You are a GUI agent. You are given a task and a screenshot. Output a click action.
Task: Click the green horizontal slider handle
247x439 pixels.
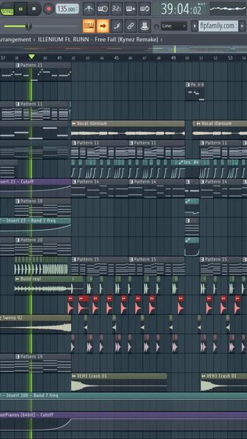(x=28, y=26)
